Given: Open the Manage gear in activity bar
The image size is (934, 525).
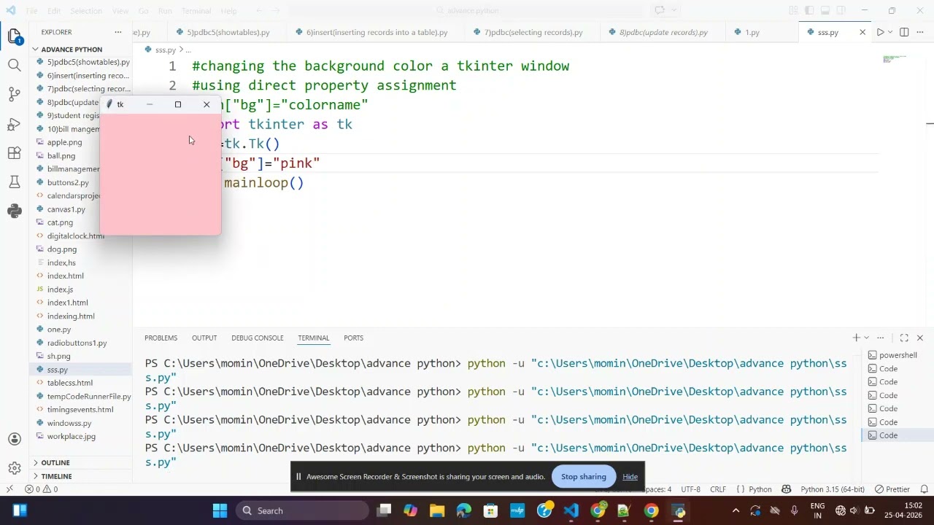Looking at the screenshot, I should tap(15, 468).
